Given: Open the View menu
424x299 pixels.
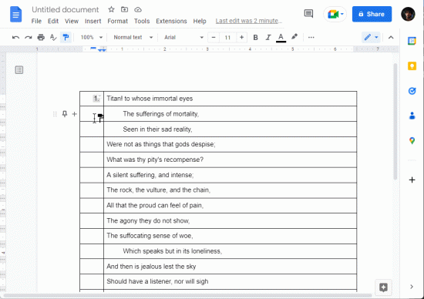Looking at the screenshot, I should click(72, 21).
